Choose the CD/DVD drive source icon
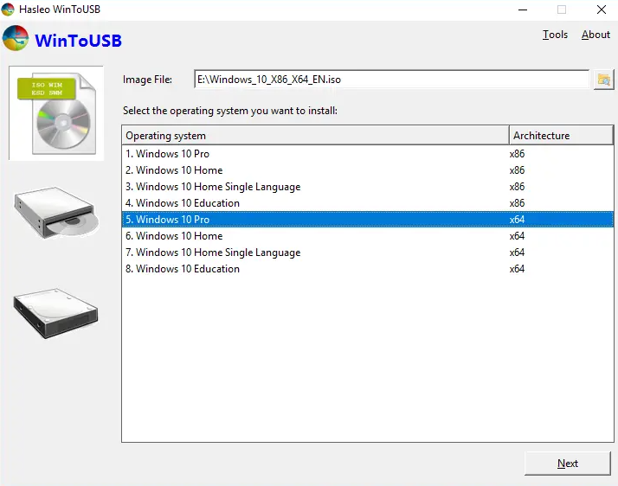The height and width of the screenshot is (486, 618). pos(55,214)
